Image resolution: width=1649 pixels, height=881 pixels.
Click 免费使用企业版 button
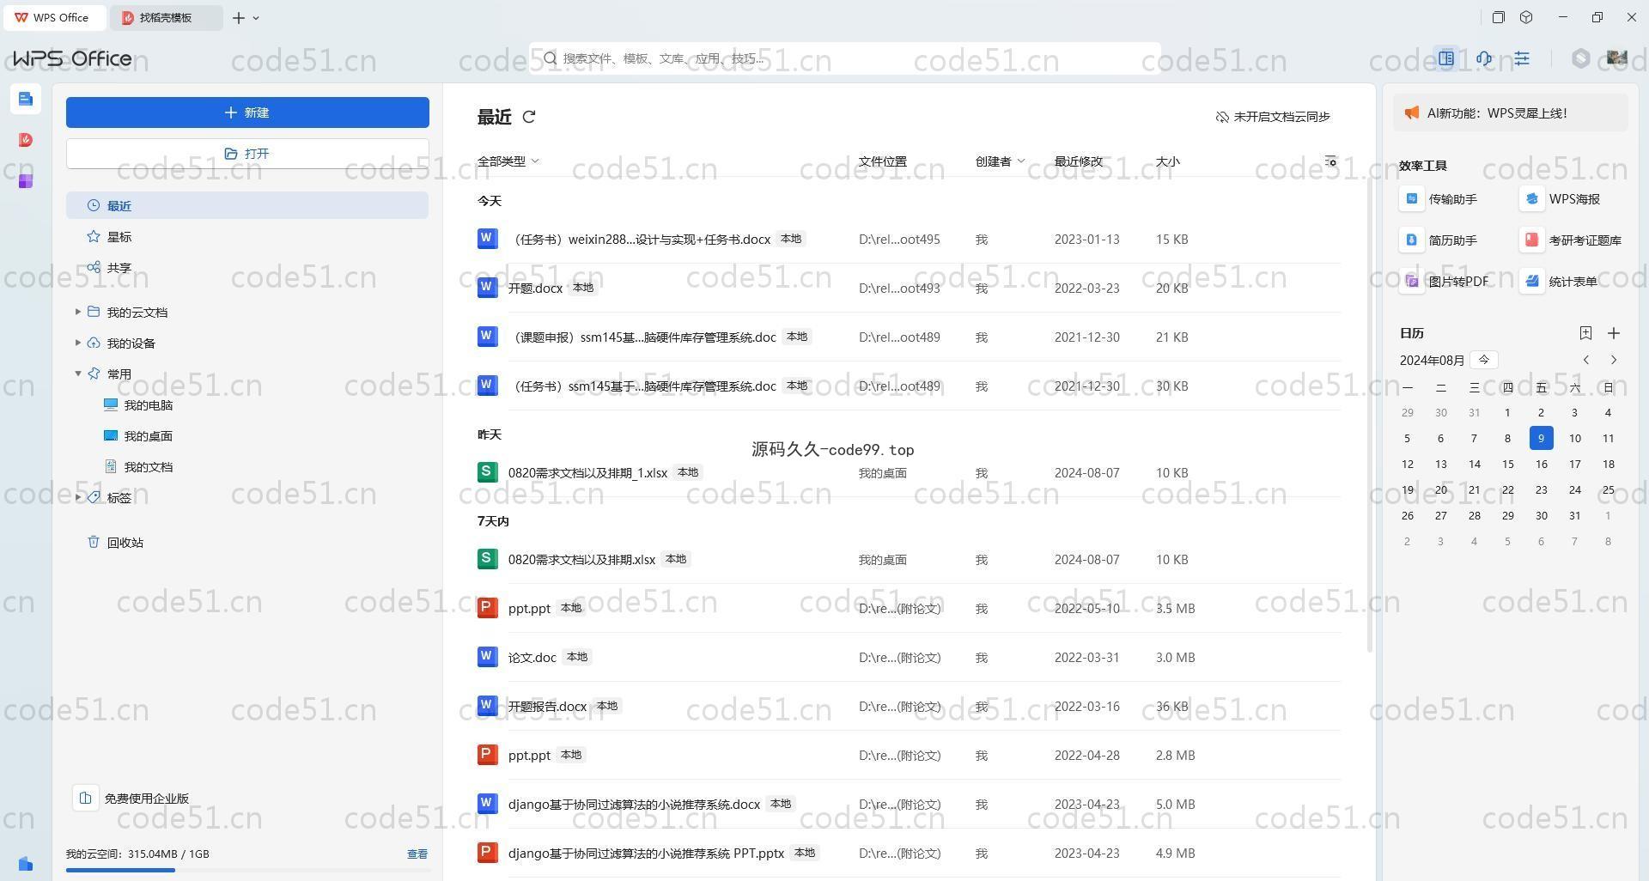[131, 798]
